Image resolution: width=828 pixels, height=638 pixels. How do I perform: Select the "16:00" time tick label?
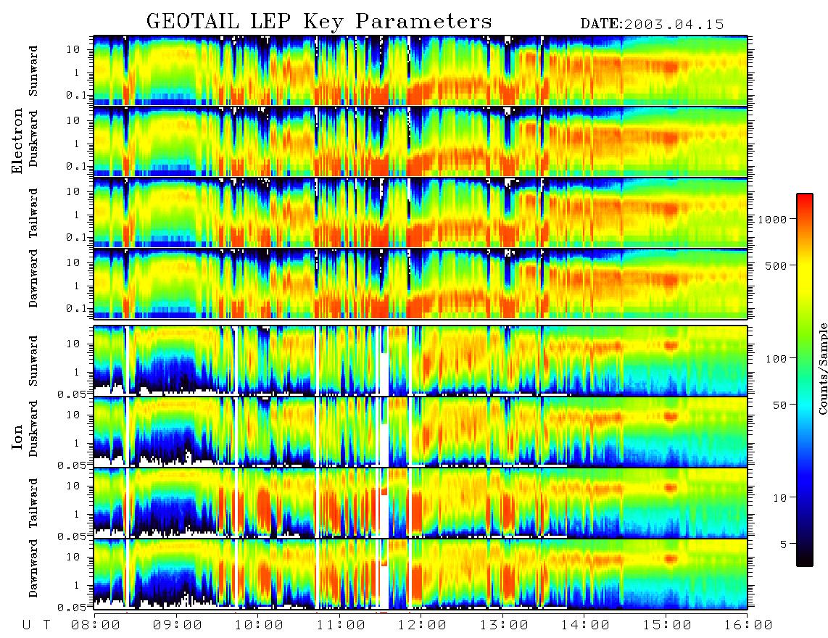coord(748,625)
